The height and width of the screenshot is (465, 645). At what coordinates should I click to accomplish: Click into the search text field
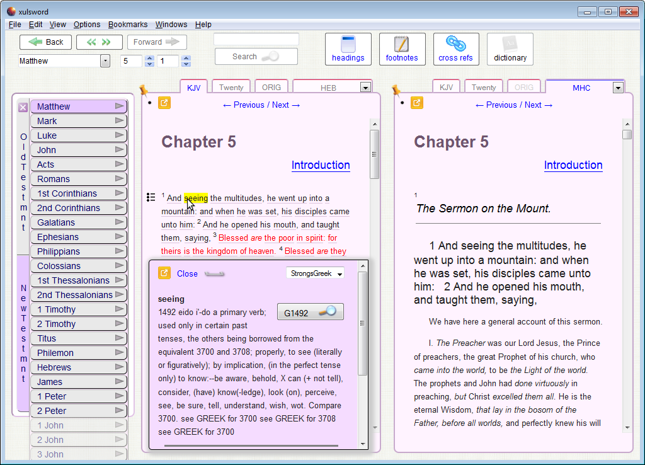pyautogui.click(x=256, y=39)
